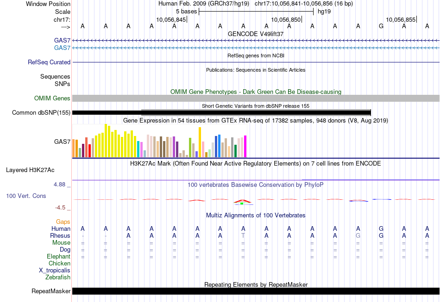This screenshot has height=302, width=440.
Task: Select the Dog species label
Action: pos(65,249)
